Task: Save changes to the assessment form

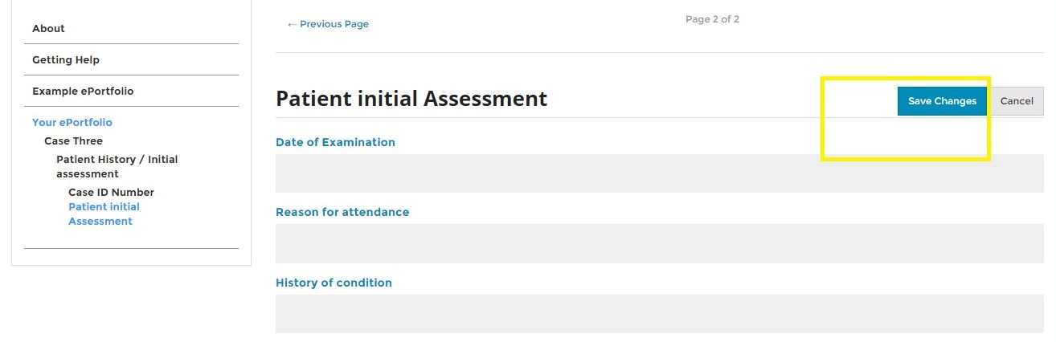Action: coord(942,101)
